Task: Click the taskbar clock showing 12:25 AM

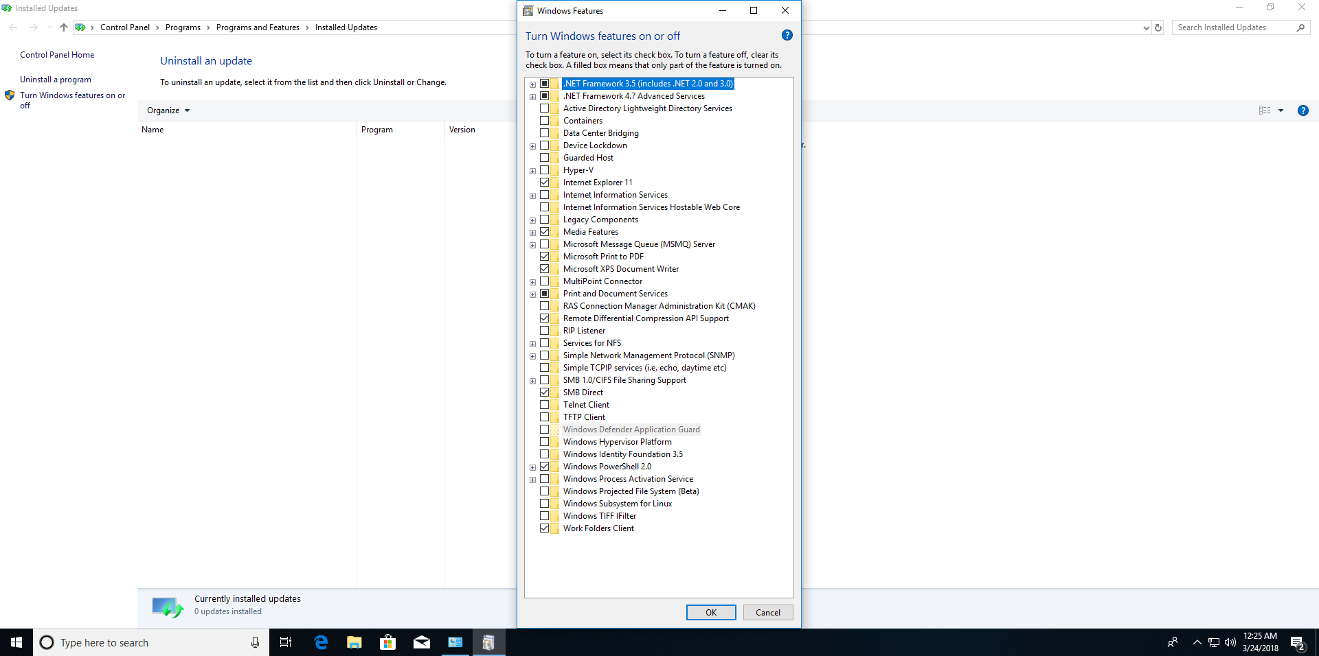Action: (x=1260, y=642)
